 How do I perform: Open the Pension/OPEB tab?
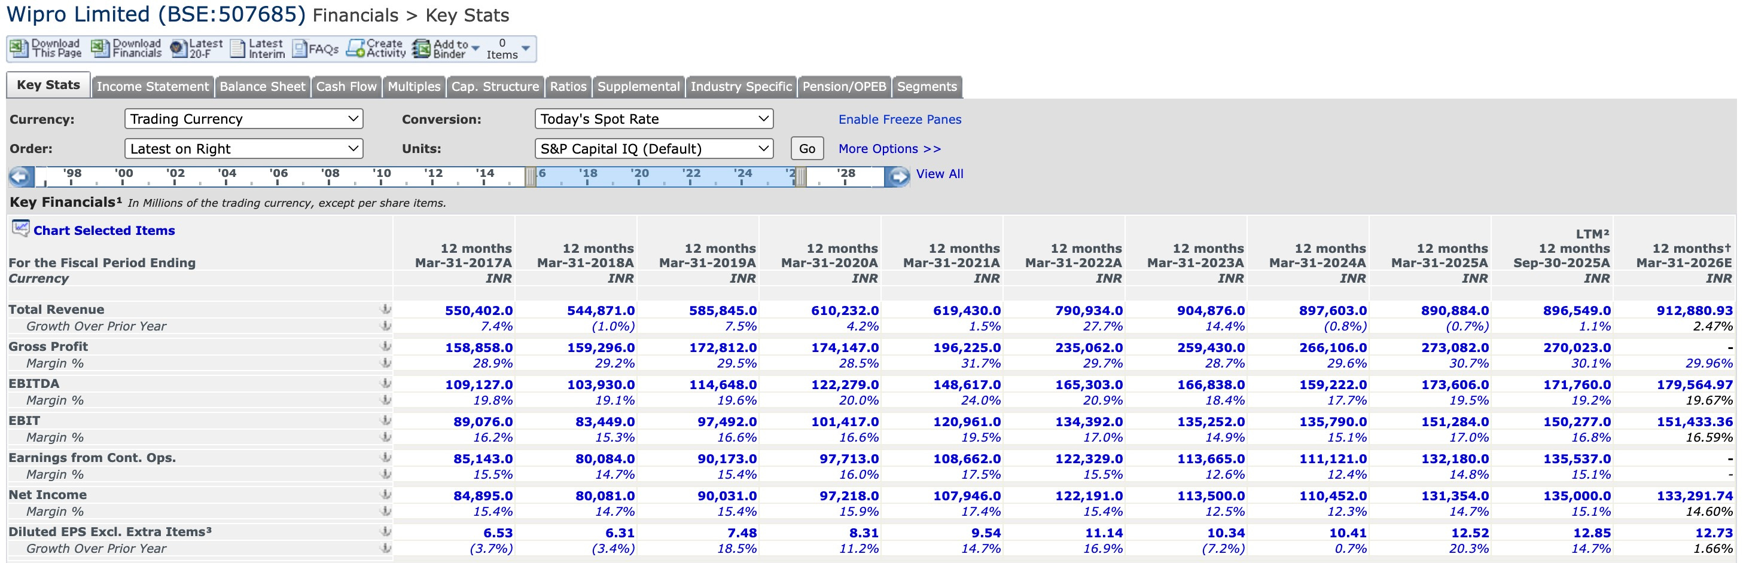click(x=845, y=87)
